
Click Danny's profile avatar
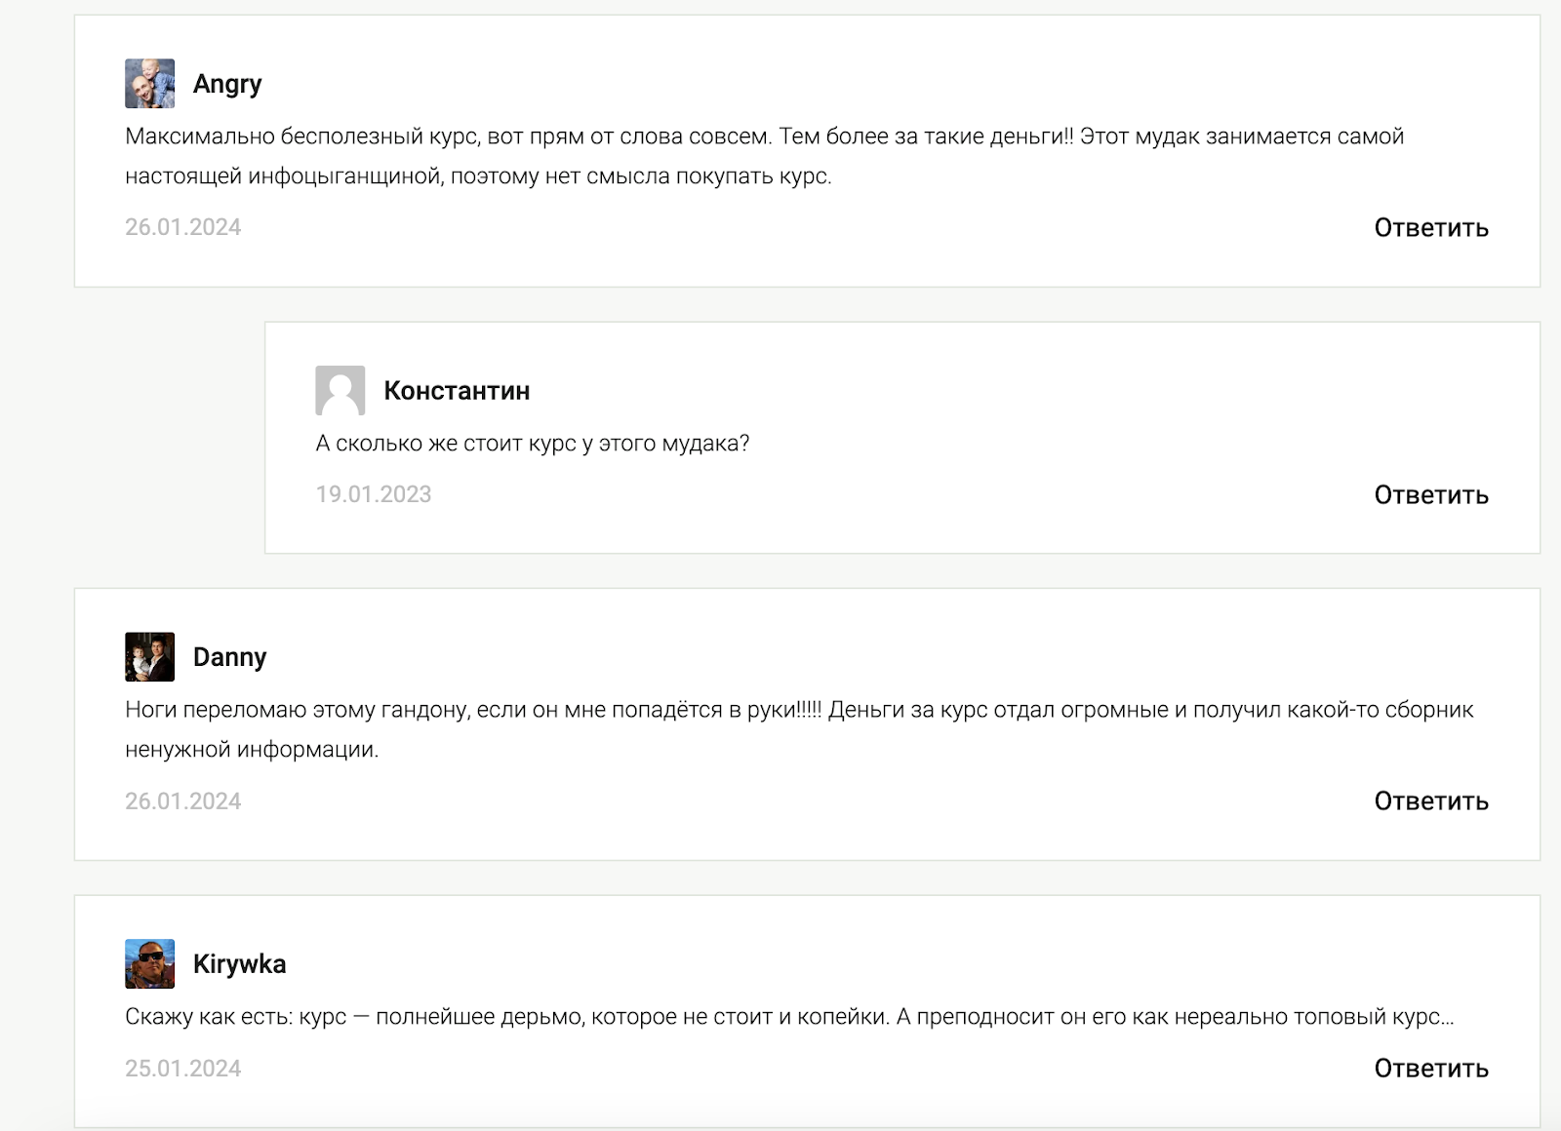point(149,656)
